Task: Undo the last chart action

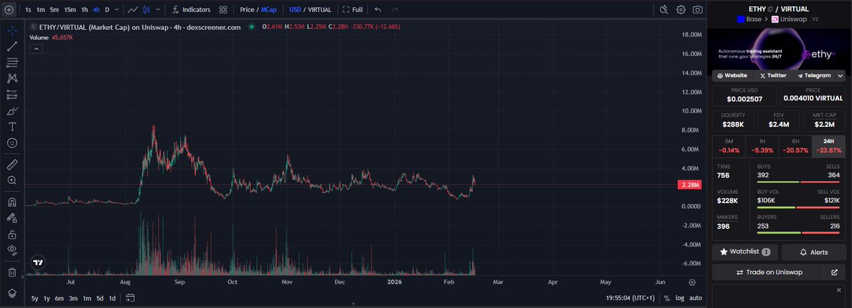Action: [378, 10]
